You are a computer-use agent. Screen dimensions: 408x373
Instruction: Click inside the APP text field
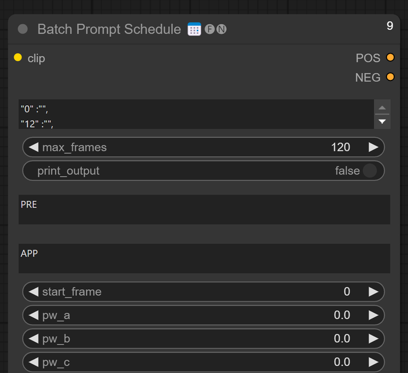(x=204, y=258)
